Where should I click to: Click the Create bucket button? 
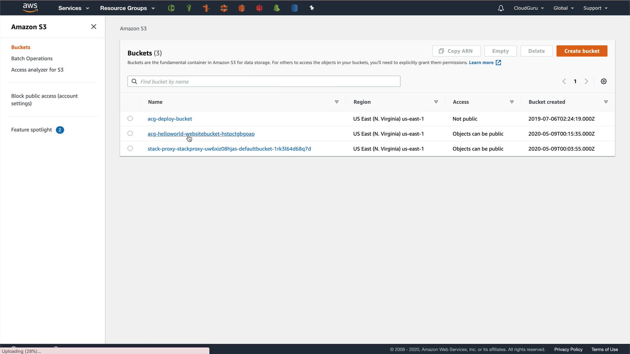coord(581,51)
